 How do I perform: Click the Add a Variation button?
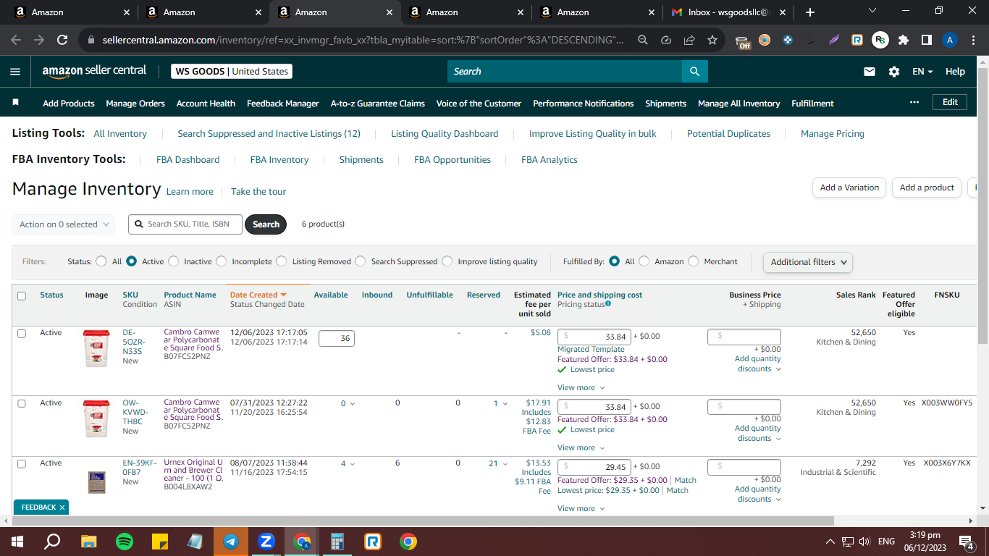pos(849,188)
